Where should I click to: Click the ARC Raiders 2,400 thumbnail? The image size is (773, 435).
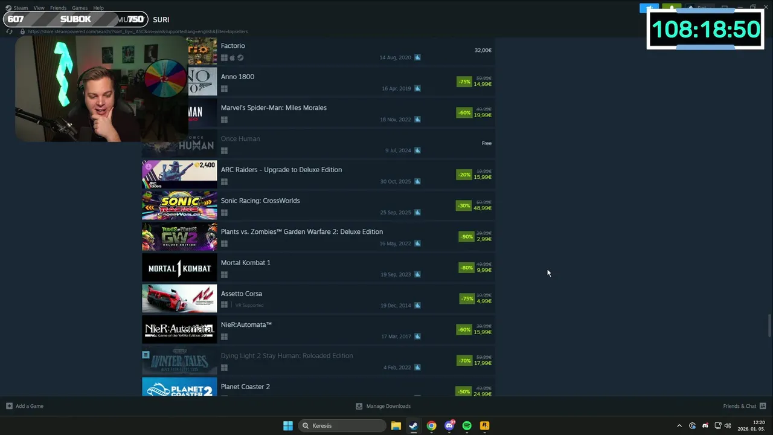179,175
